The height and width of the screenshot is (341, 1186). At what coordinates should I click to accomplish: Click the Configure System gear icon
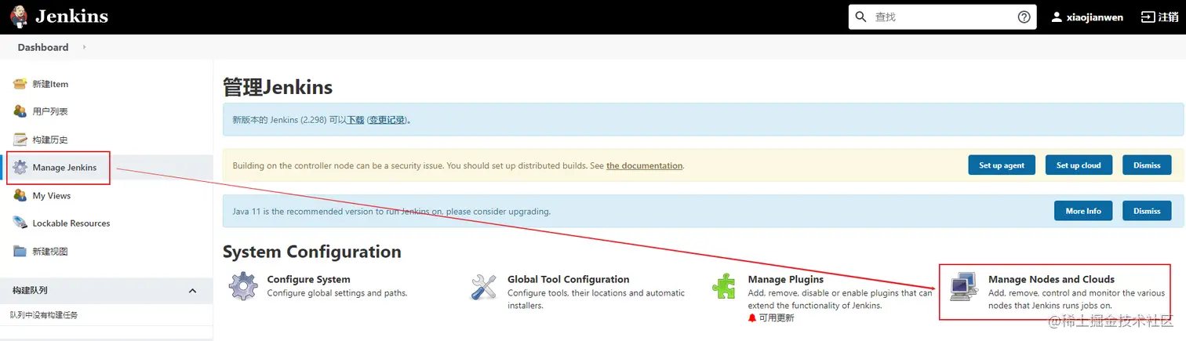[243, 286]
